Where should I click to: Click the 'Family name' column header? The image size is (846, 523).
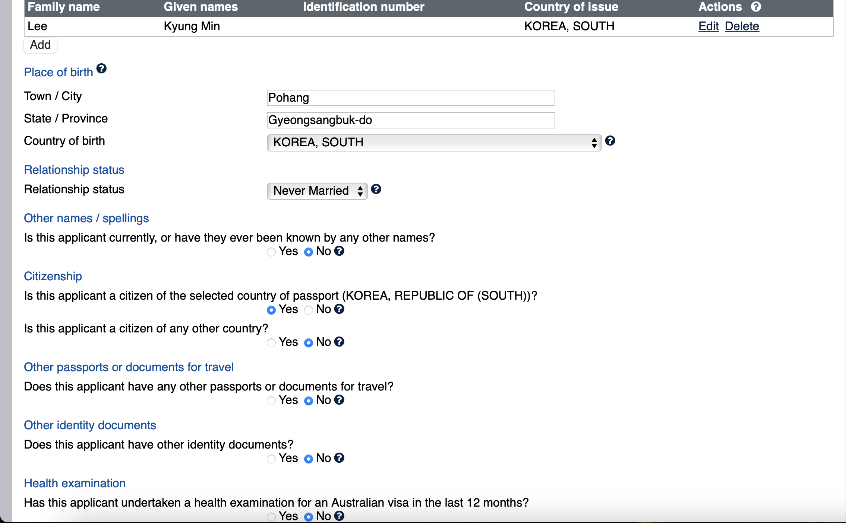(63, 7)
